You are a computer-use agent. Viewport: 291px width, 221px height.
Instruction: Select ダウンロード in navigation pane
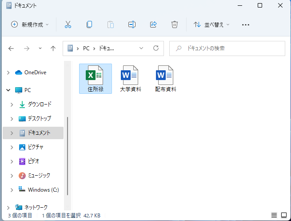[40, 104]
